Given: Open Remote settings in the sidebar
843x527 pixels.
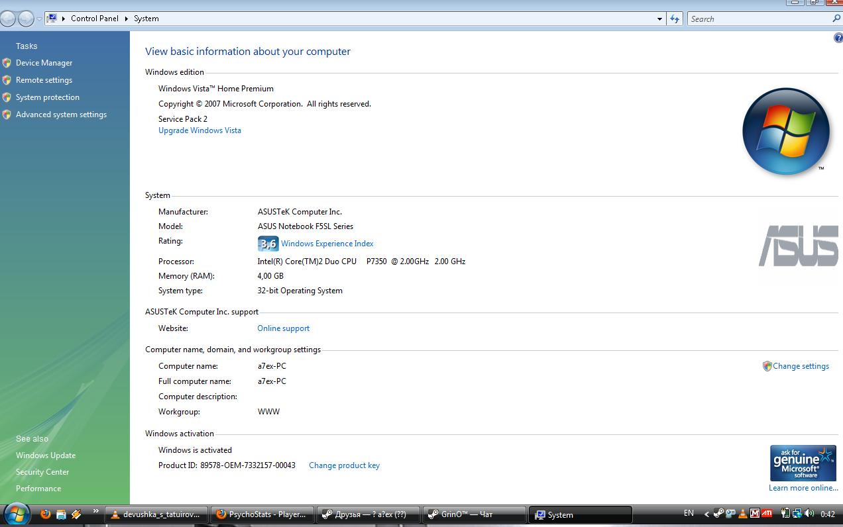Looking at the screenshot, I should click(x=44, y=80).
